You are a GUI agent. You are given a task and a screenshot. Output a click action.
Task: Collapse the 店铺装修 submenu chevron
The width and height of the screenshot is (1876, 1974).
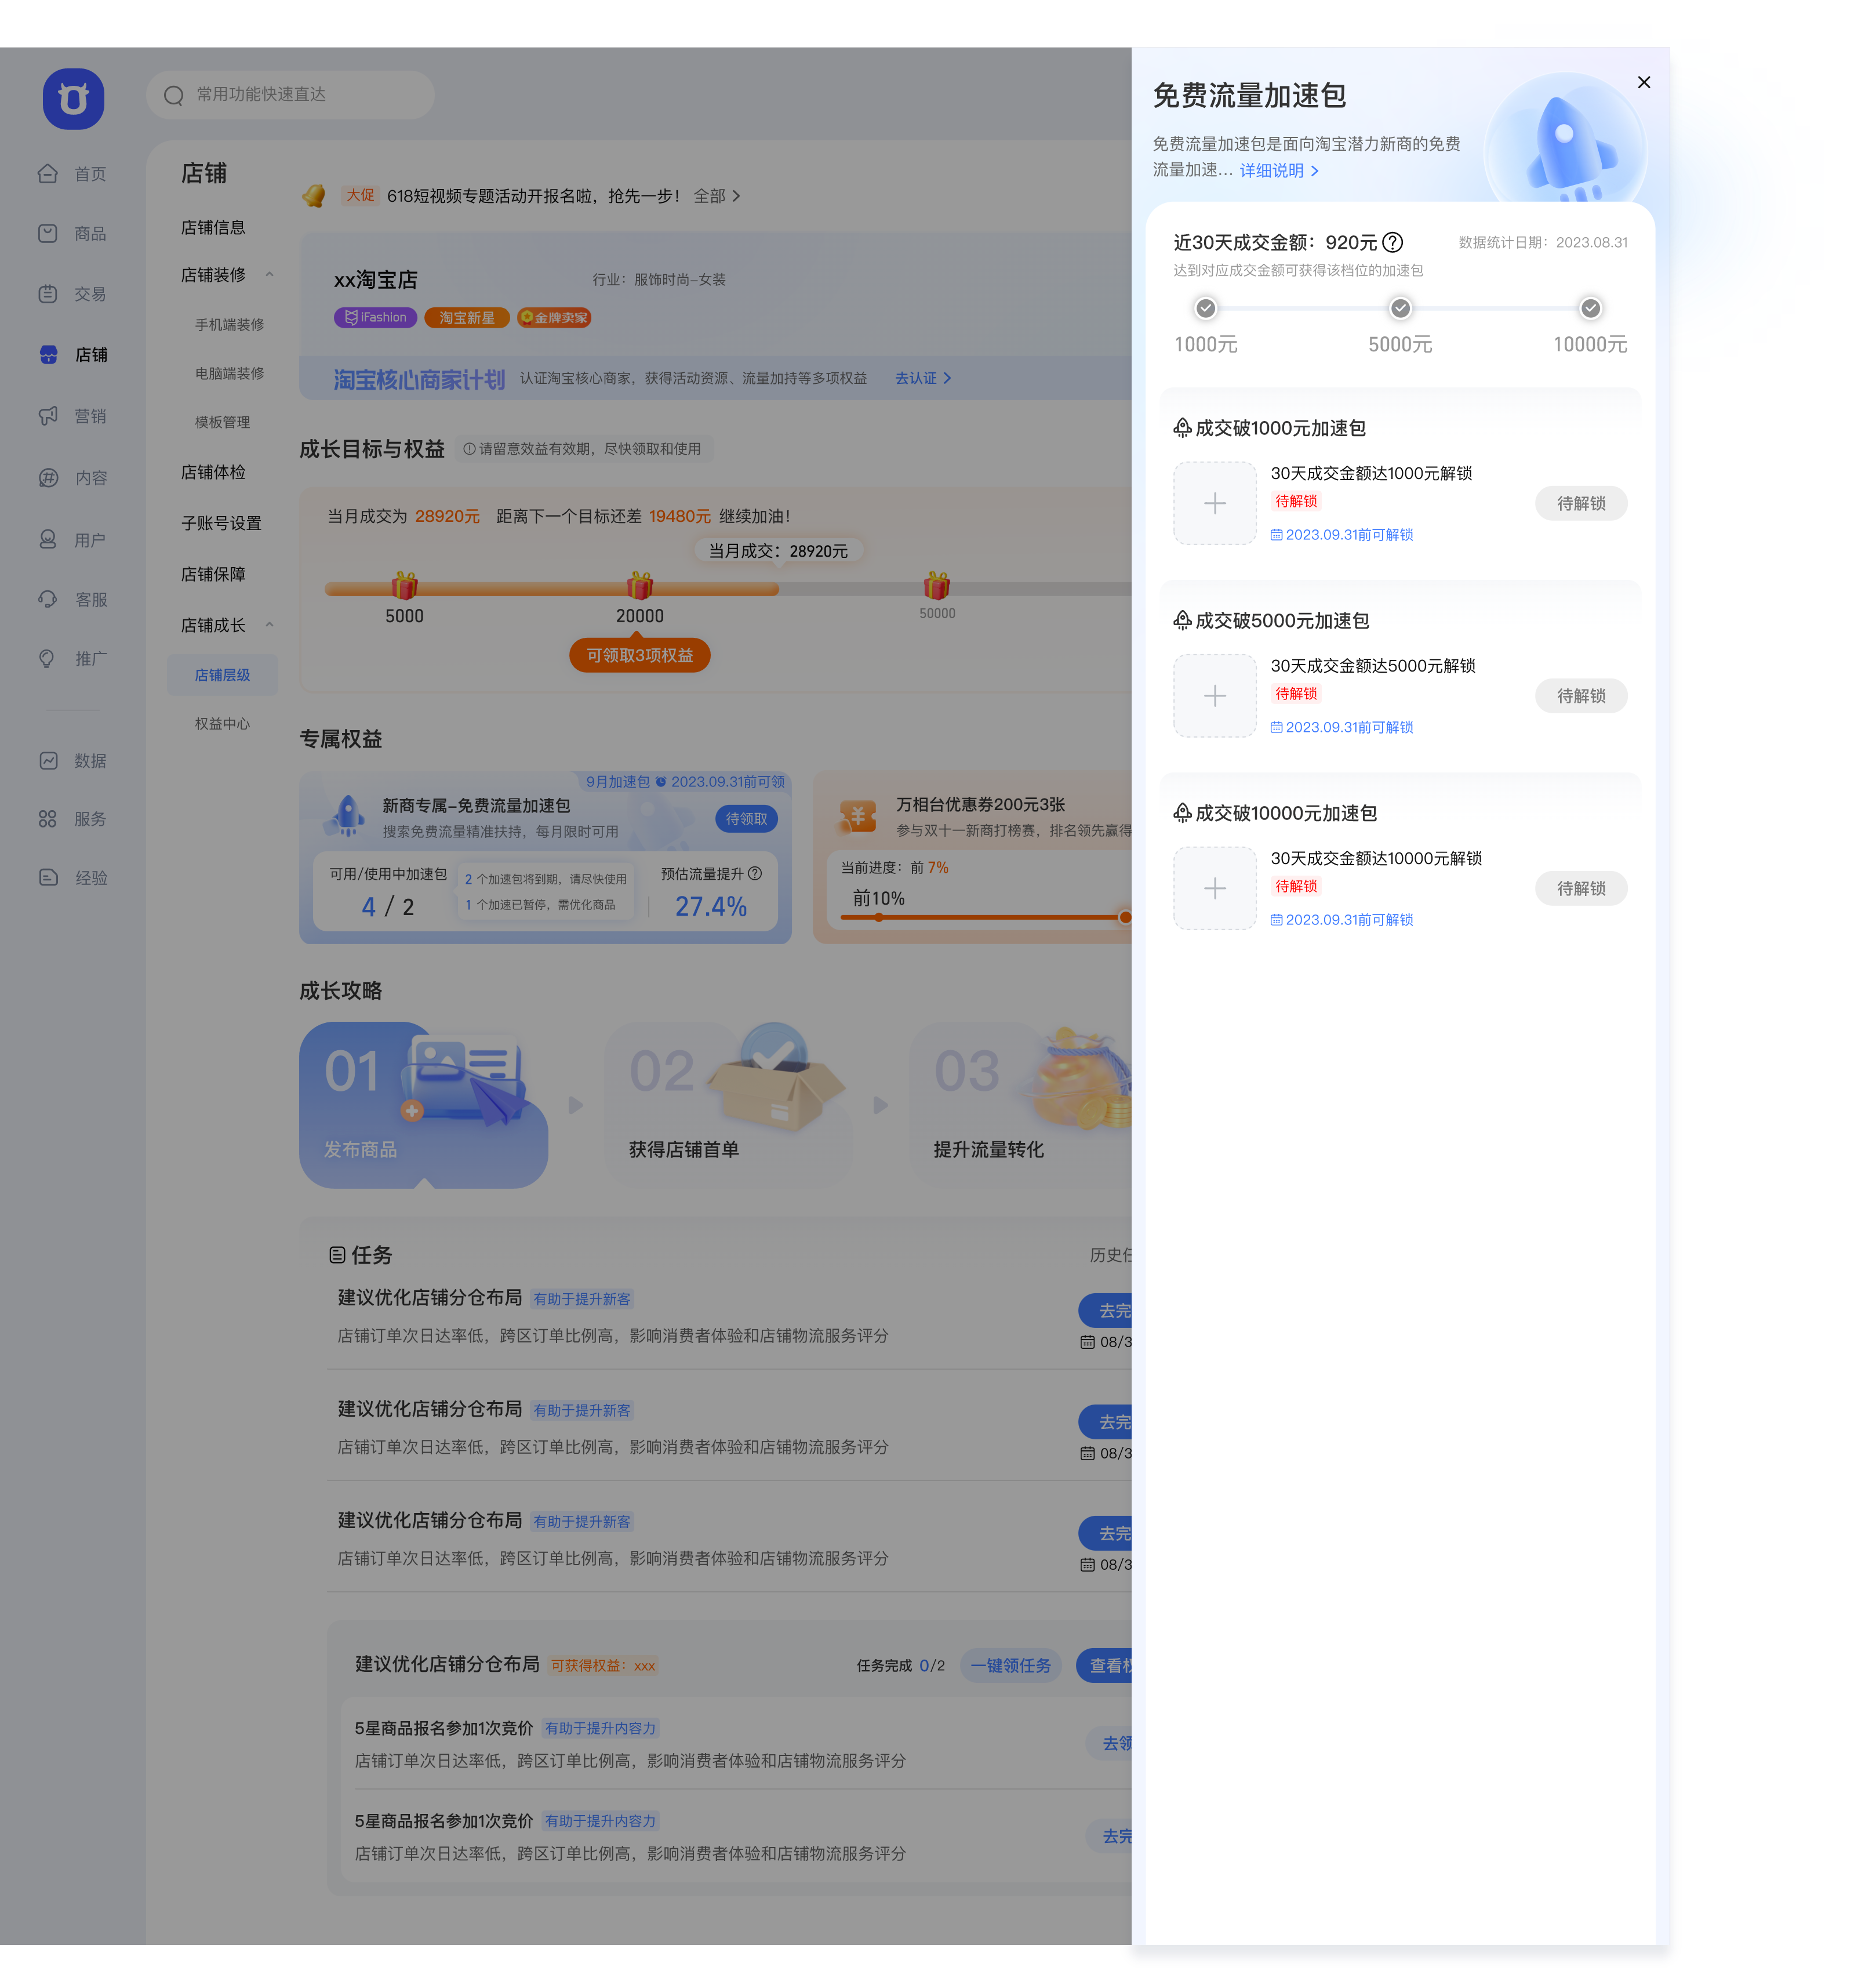269,274
